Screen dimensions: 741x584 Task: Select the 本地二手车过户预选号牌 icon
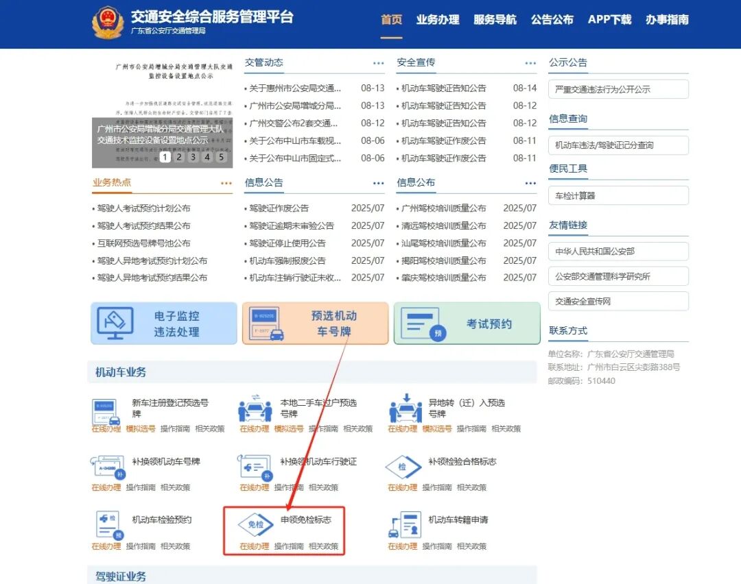pos(253,410)
